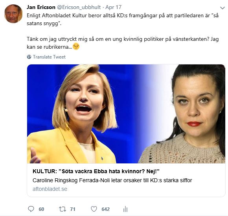The width and height of the screenshot is (228, 216).
Task: Click the reply speech bubble icon
Action: pyautogui.click(x=31, y=209)
